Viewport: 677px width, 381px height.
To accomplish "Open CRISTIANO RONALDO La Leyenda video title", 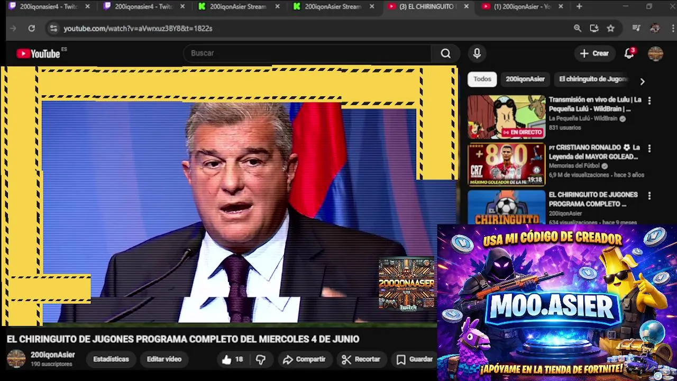I will coord(594,152).
